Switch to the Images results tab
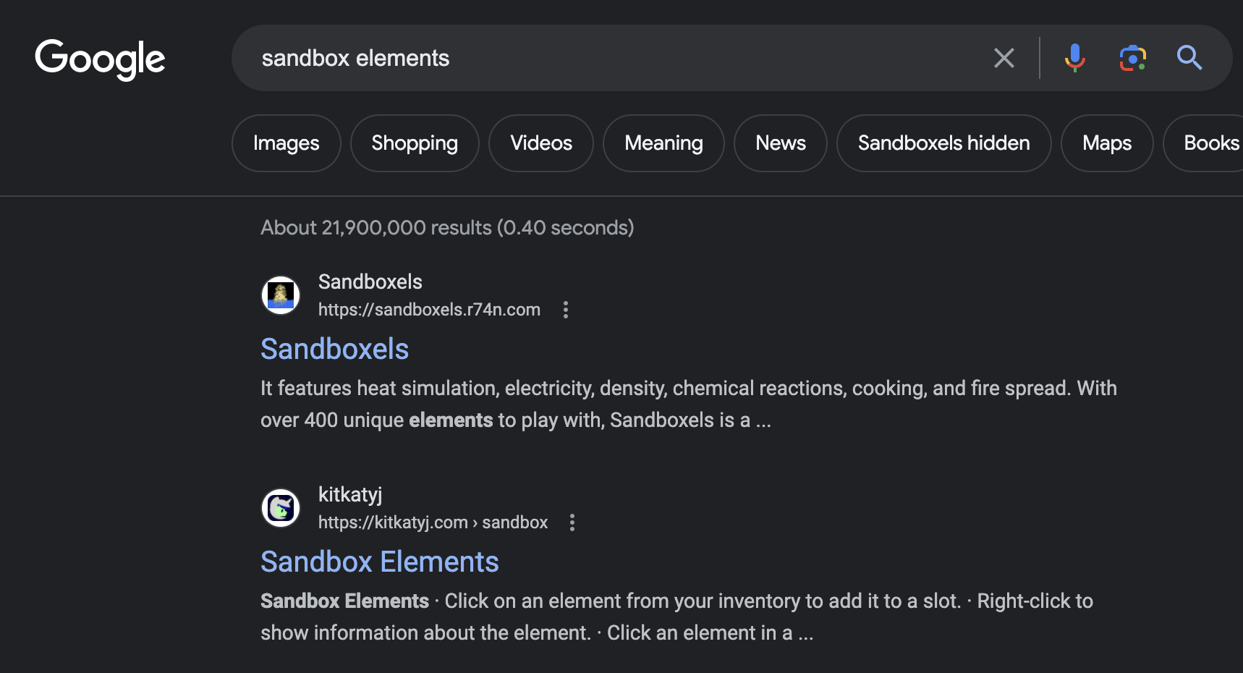 click(x=286, y=143)
